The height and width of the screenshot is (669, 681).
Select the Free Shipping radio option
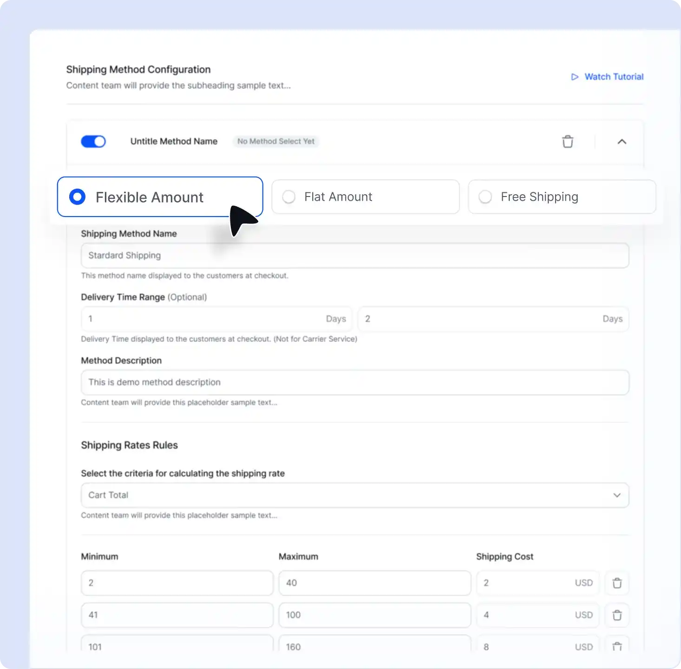coord(485,197)
